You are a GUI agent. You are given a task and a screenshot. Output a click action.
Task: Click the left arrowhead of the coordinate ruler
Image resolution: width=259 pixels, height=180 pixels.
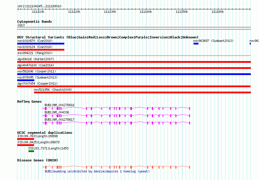[18, 9]
